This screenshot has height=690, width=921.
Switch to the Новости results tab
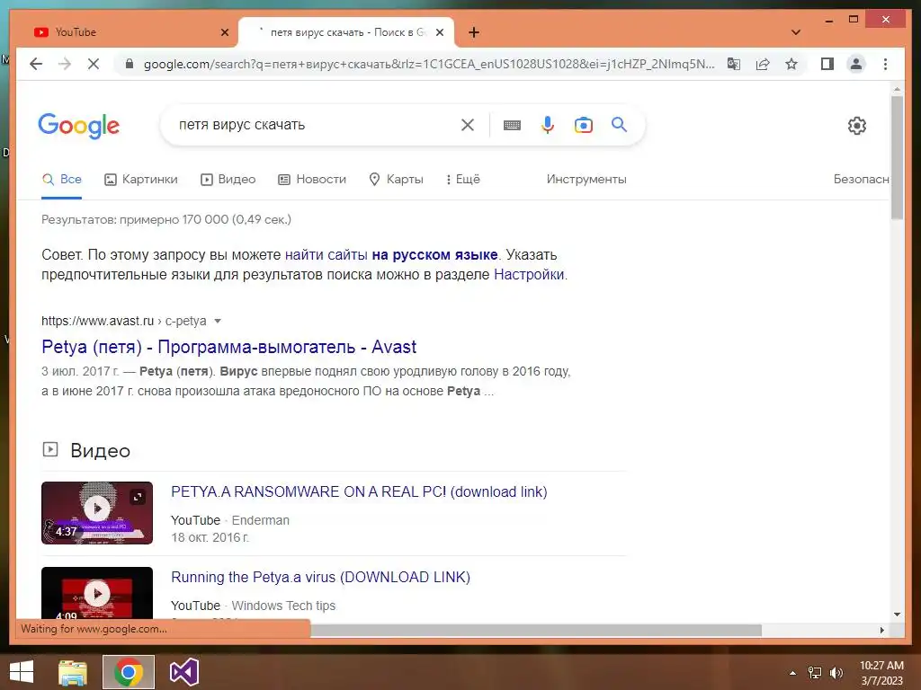[312, 179]
